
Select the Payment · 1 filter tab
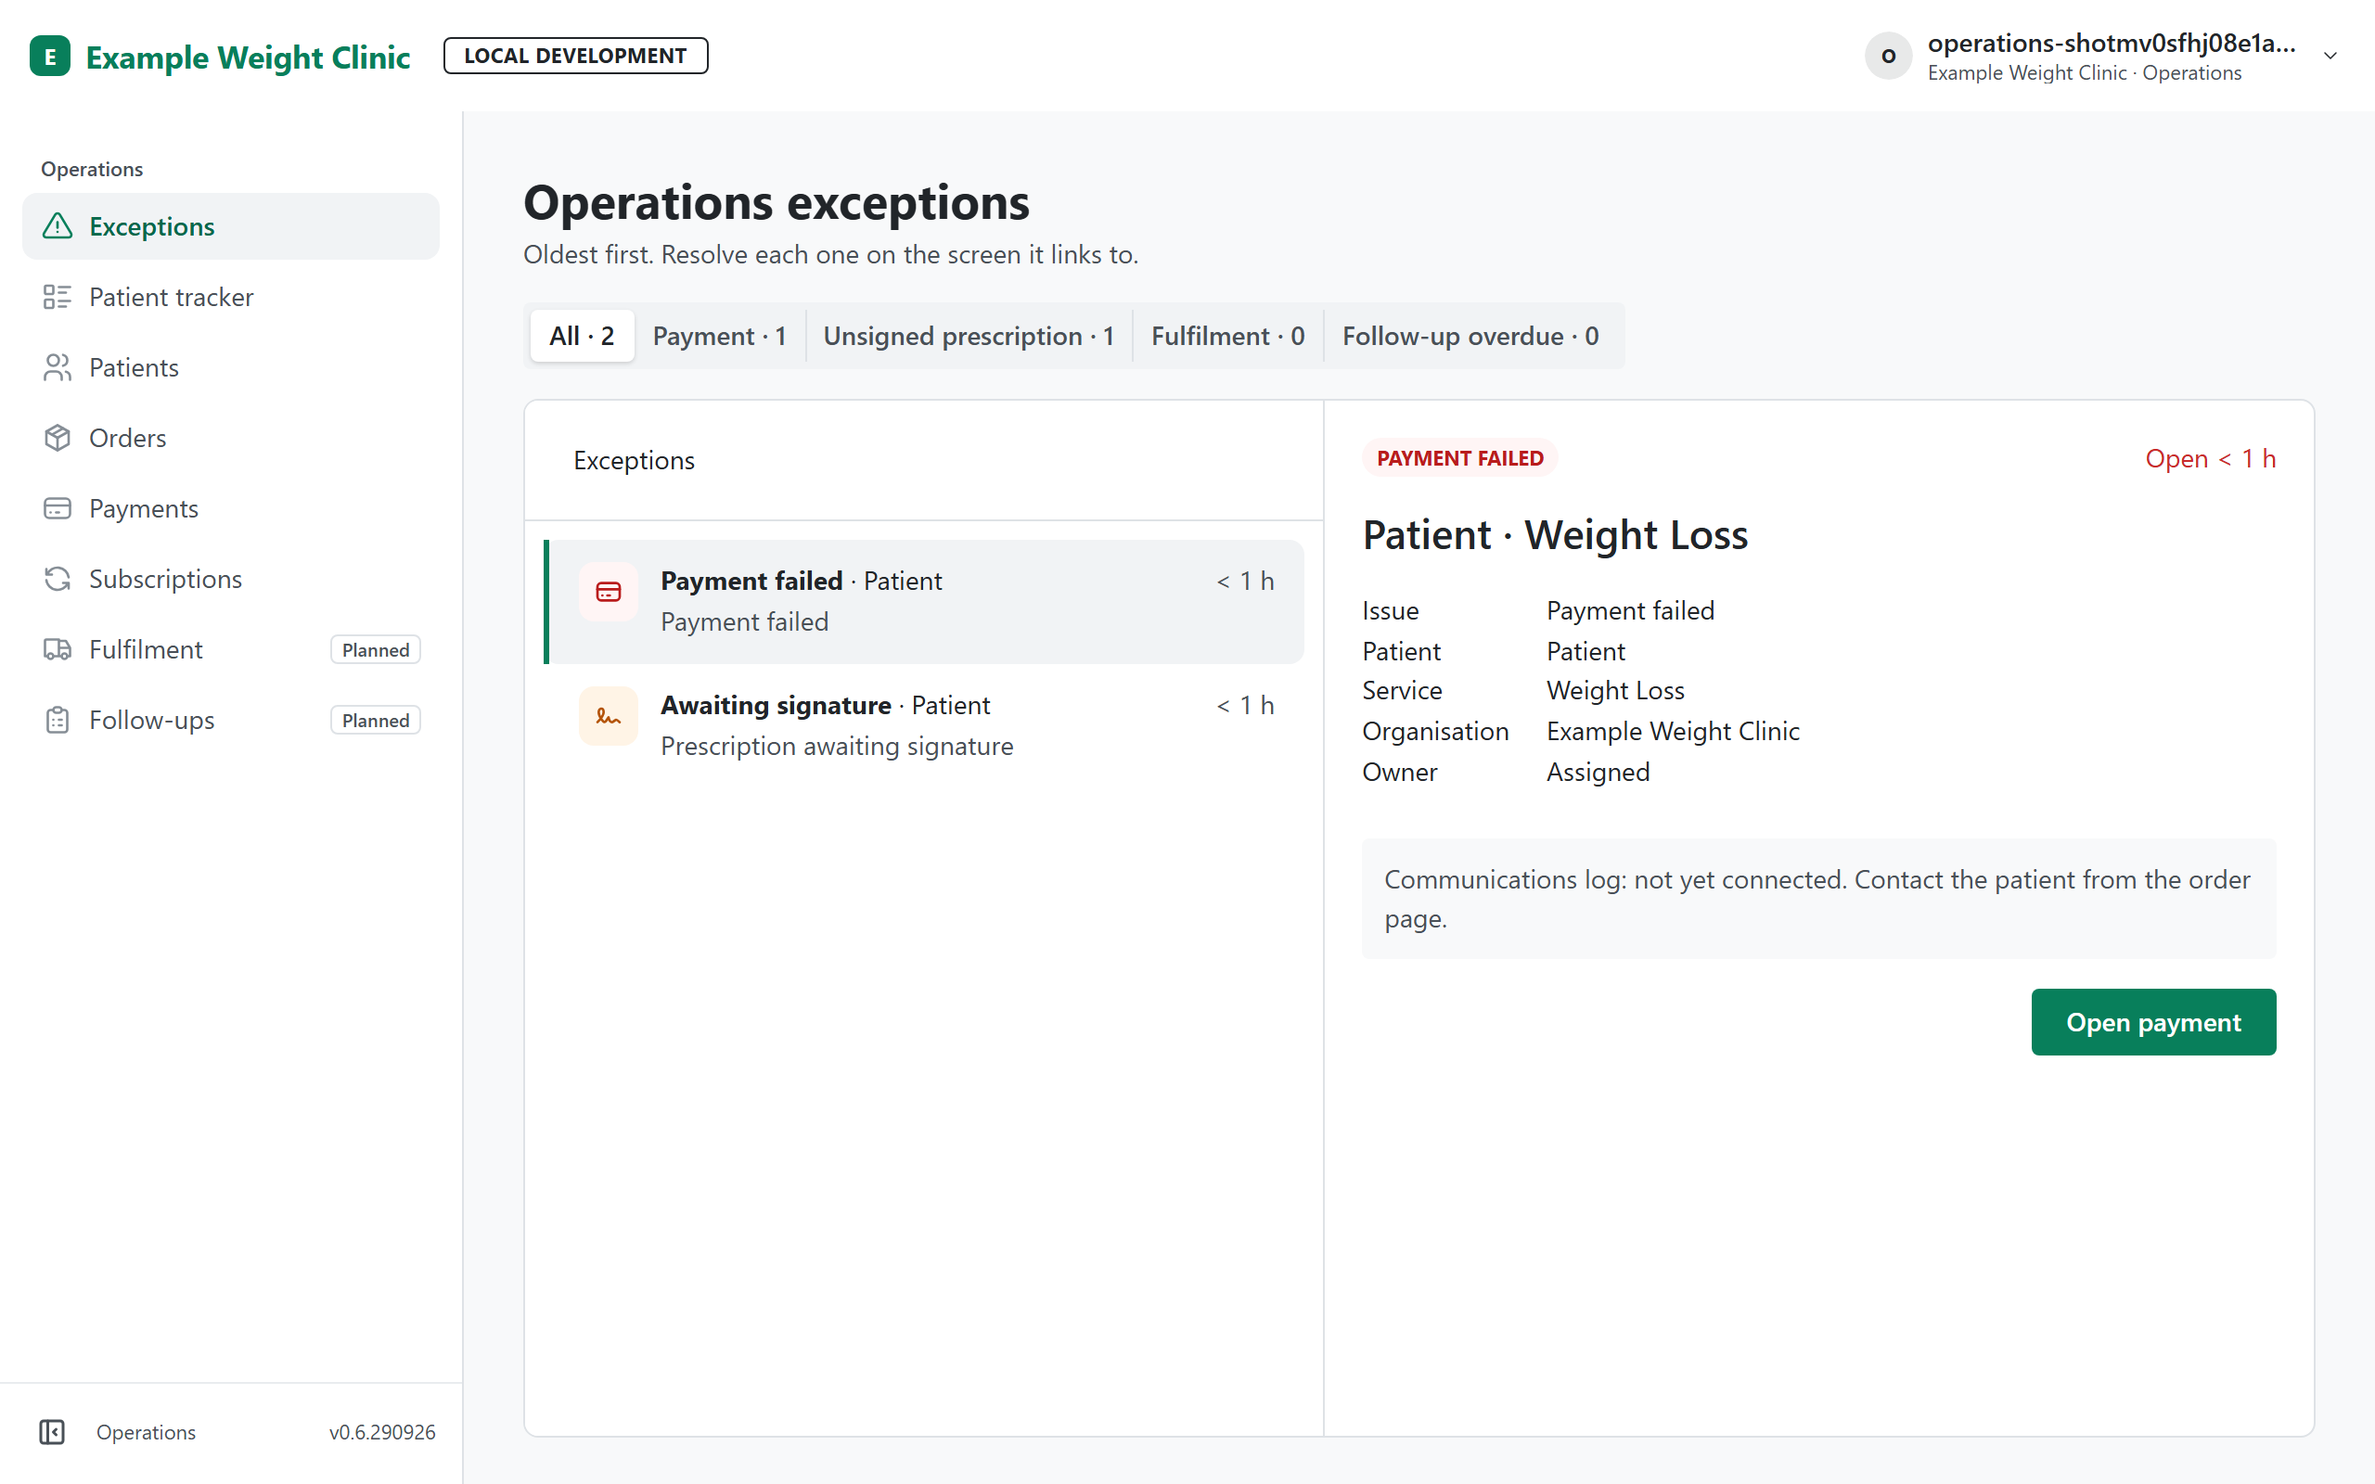(x=719, y=336)
